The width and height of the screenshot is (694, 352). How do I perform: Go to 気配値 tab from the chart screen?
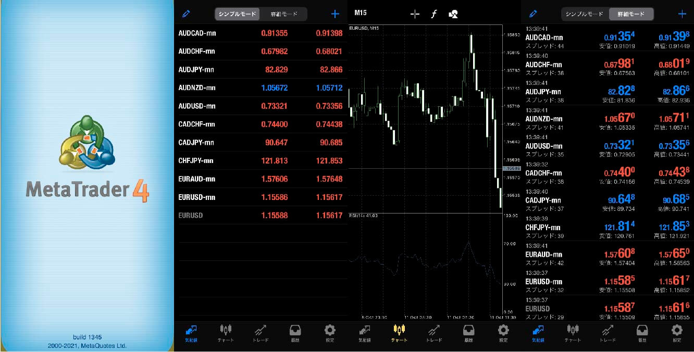pos(364,333)
